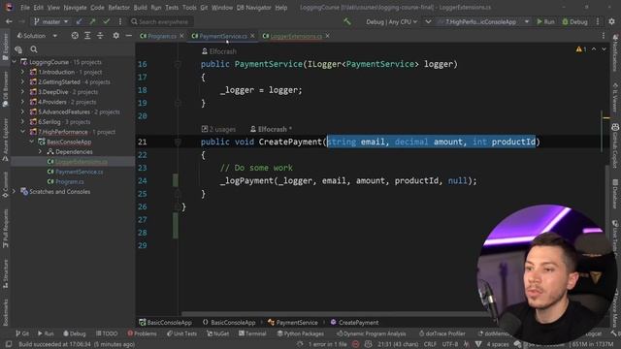Expand the 1.Introduction folder
Viewport: 621px width, 349px height.
[22, 72]
